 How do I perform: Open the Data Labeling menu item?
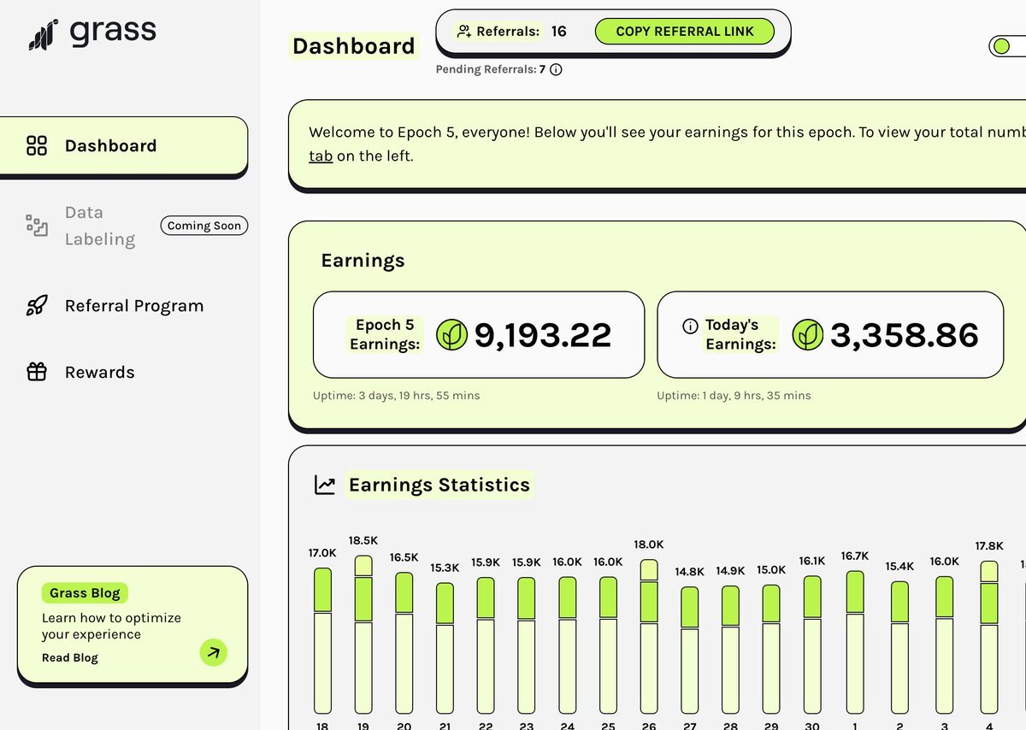124,226
